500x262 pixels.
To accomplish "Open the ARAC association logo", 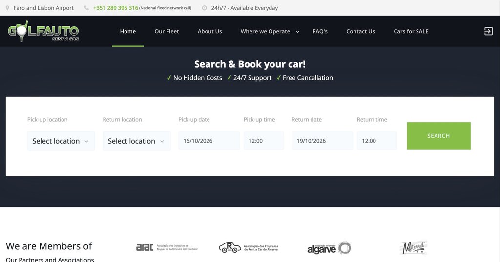I will click(167, 247).
